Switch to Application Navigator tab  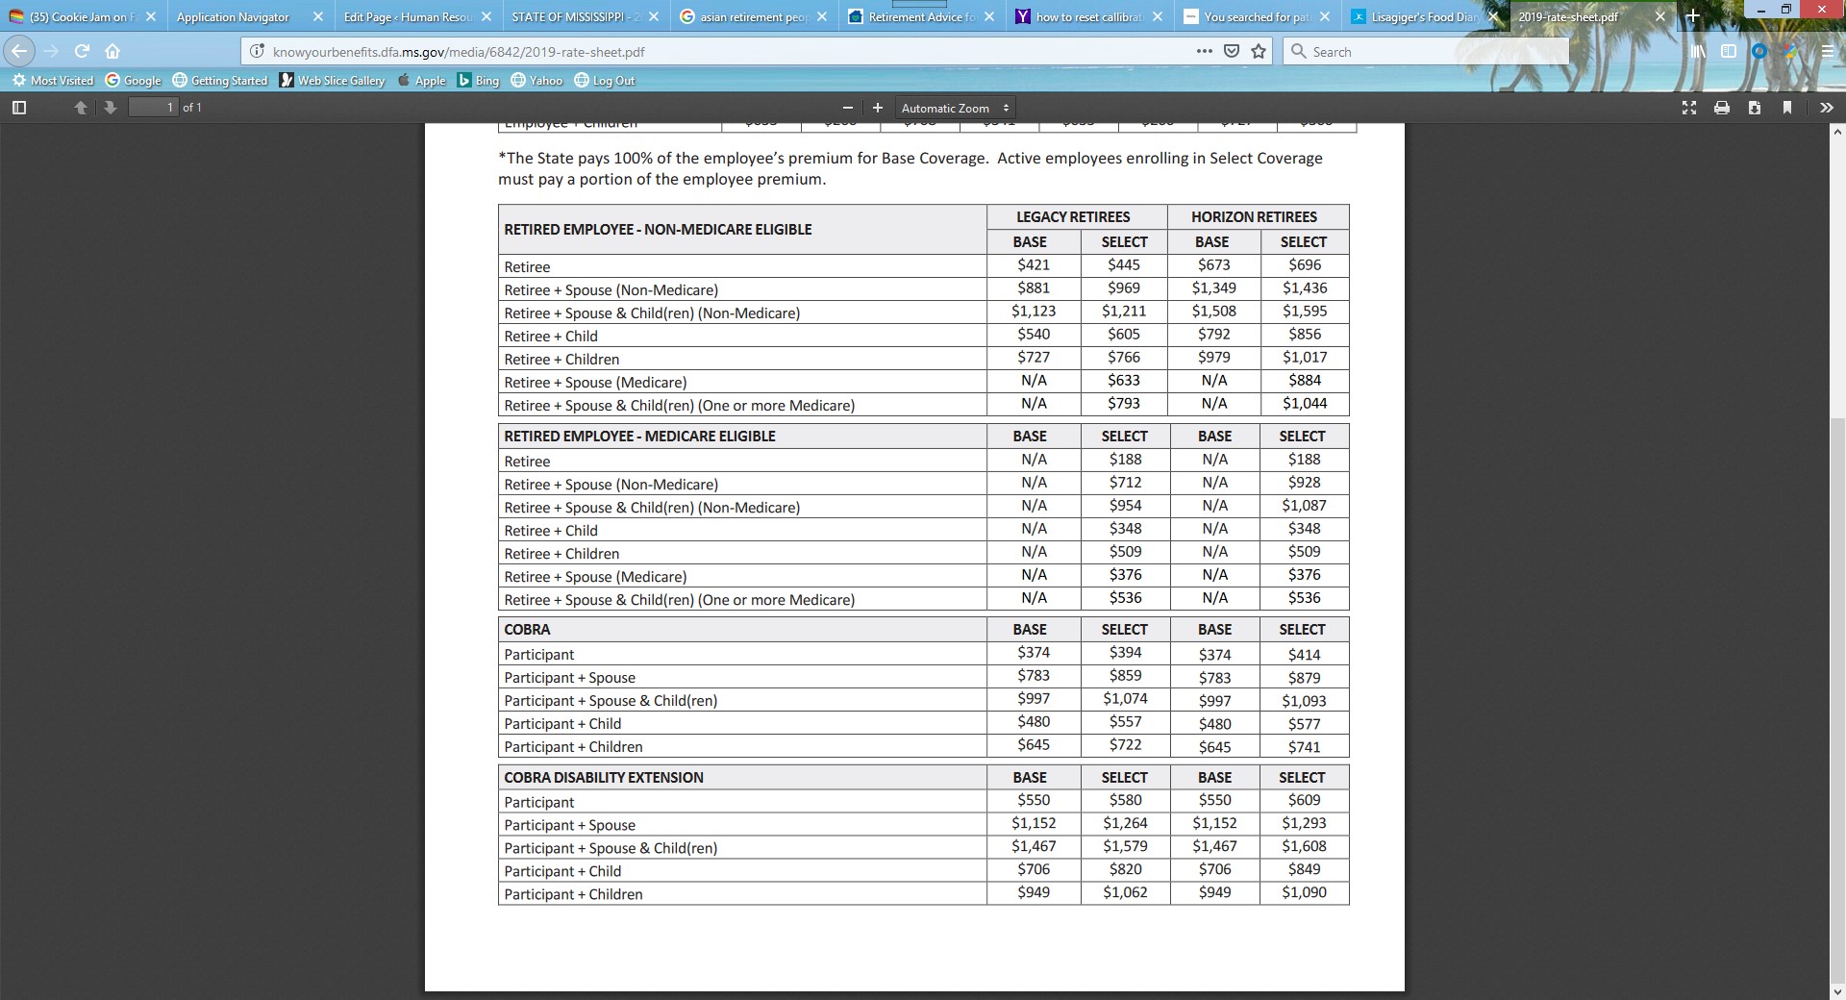(250, 16)
